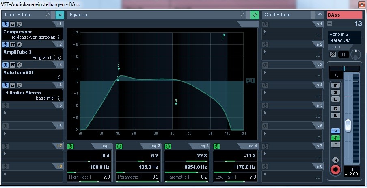
Task: Bypass the Compressor insert with its power button
Action: point(6,24)
